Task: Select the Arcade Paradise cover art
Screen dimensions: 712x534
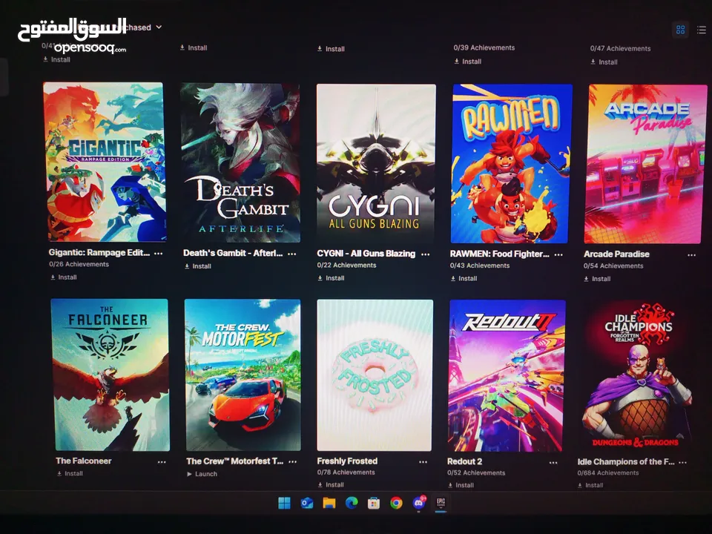Action: (x=645, y=164)
